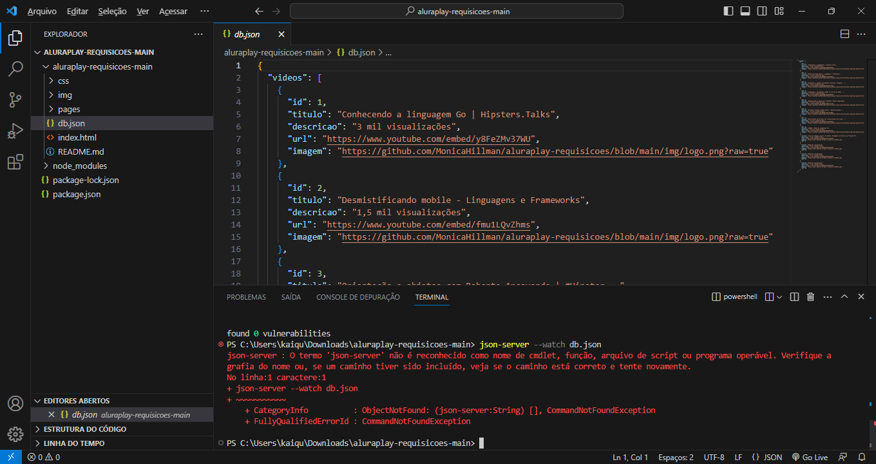This screenshot has width=876, height=464.
Task: Change indentation via Espaços: 2
Action: pos(676,457)
